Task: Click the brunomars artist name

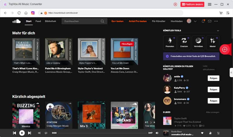Action: tap(180, 99)
